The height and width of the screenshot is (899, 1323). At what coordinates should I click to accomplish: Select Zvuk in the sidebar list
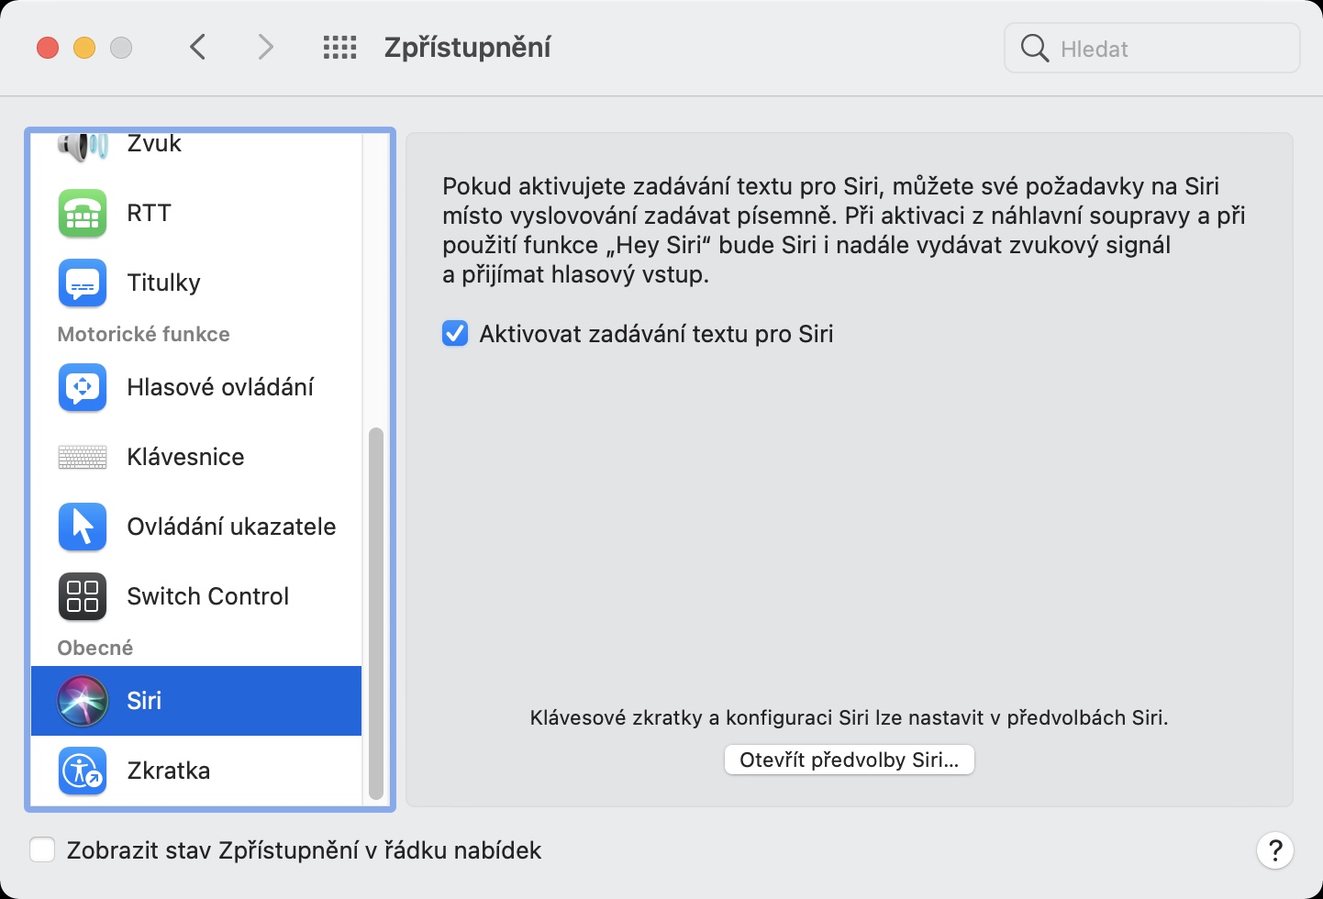coord(154,145)
